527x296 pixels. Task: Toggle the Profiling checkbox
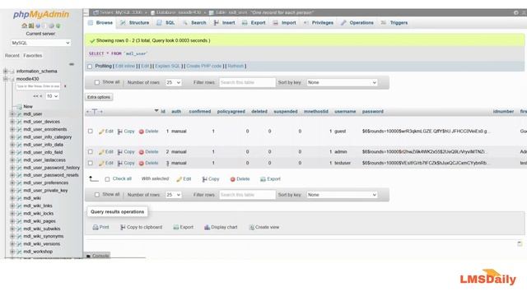[90, 67]
